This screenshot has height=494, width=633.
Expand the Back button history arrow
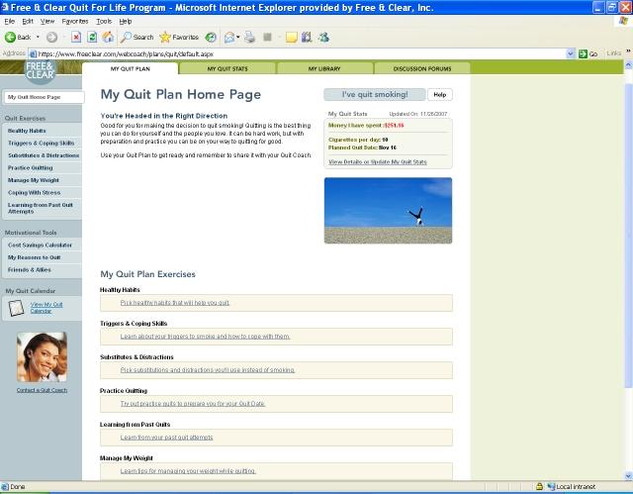pyautogui.click(x=36, y=37)
